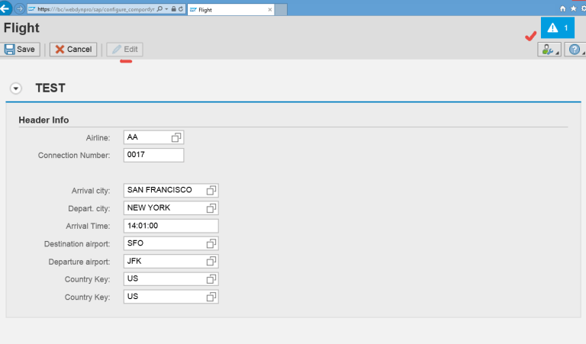Open the warning messages indicator
The width and height of the screenshot is (586, 344).
click(x=557, y=27)
